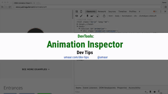This screenshot has height=94, width=168.
Task: Click the diamond animation icon in Styles
Action: click(155, 92)
